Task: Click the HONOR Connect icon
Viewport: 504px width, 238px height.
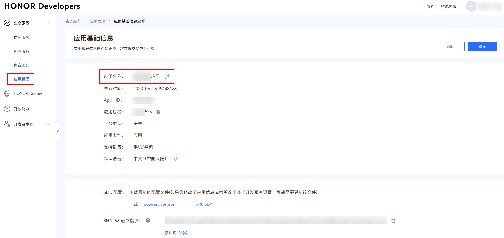Action: click(x=7, y=93)
